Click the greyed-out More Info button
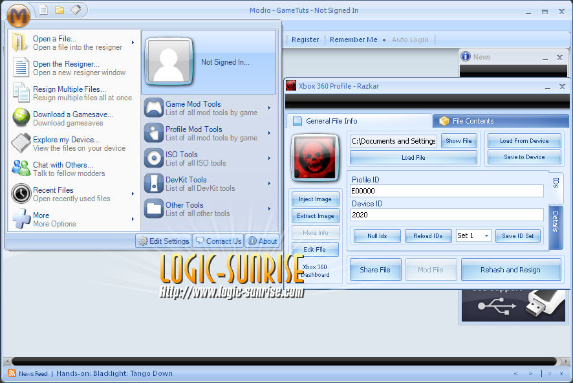The image size is (573, 383). pos(315,233)
